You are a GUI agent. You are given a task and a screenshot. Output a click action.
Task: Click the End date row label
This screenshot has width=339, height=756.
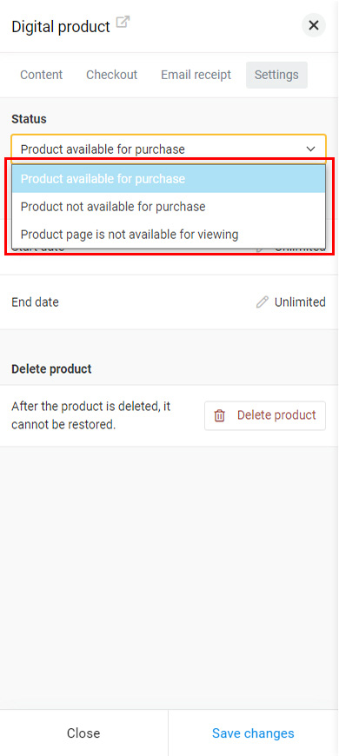35,302
